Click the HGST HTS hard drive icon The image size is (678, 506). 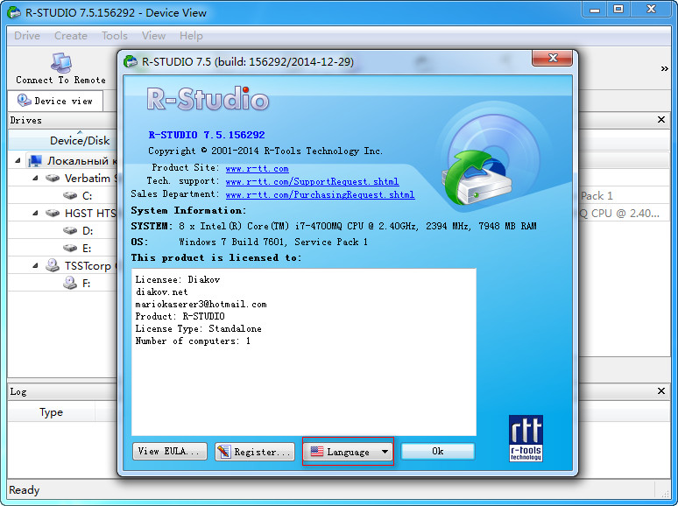point(53,213)
